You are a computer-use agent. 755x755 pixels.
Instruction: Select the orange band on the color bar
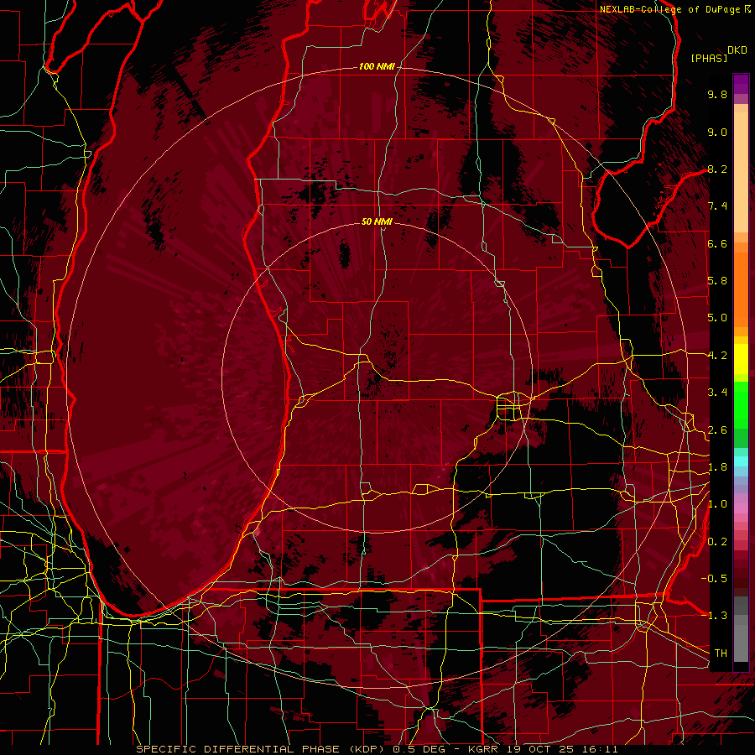click(x=741, y=289)
